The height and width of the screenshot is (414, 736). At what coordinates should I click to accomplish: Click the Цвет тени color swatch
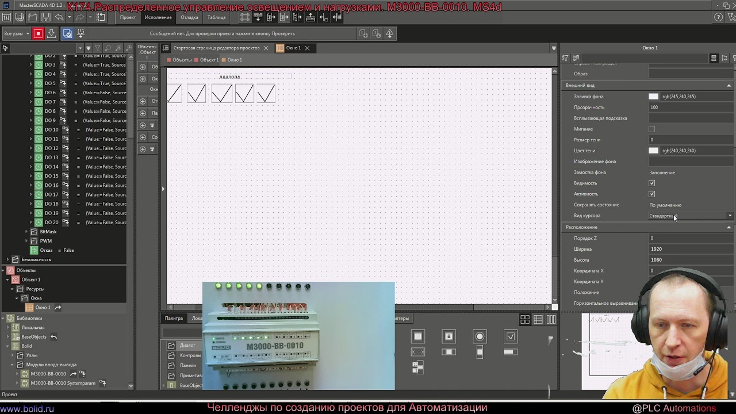(x=653, y=151)
